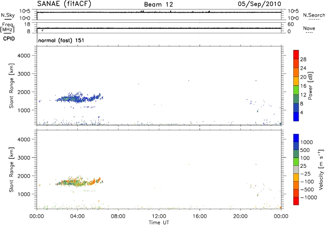Click the N.Sky noise trace line
325x225 pixels.
(159, 12)
